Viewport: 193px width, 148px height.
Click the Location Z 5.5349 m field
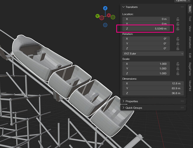tap(146, 28)
